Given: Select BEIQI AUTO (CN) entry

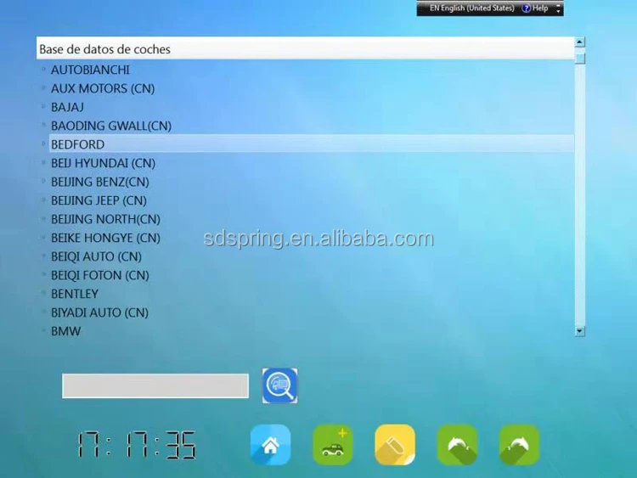Looking at the screenshot, I should pyautogui.click(x=96, y=256).
